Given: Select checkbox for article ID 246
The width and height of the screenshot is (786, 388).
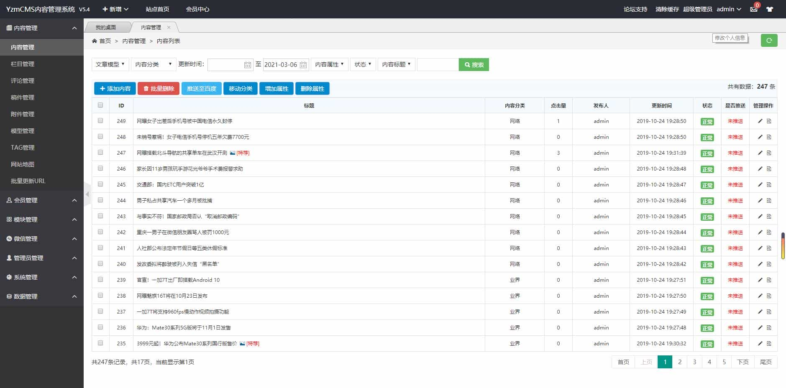Looking at the screenshot, I should click(x=100, y=168).
